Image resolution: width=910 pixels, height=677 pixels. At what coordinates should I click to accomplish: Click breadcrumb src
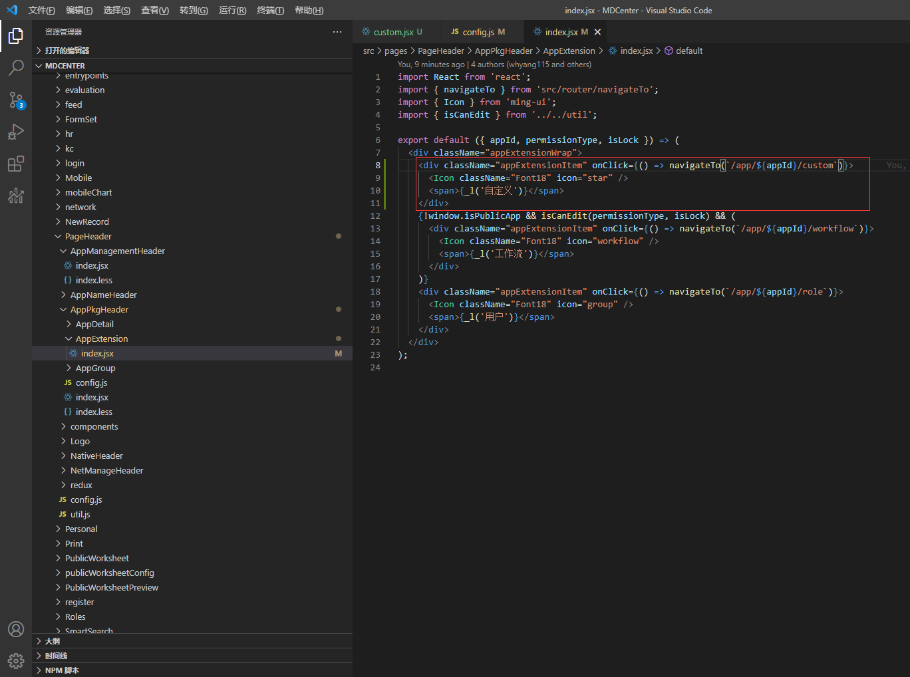[369, 51]
